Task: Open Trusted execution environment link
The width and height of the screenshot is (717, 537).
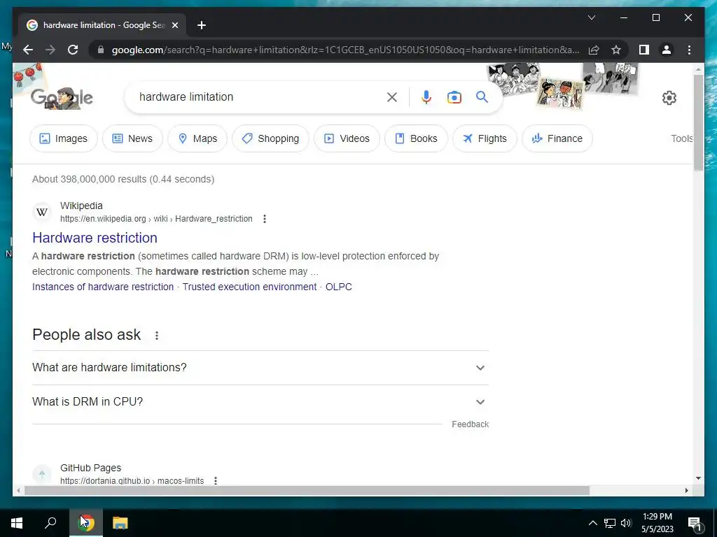Action: (250, 287)
